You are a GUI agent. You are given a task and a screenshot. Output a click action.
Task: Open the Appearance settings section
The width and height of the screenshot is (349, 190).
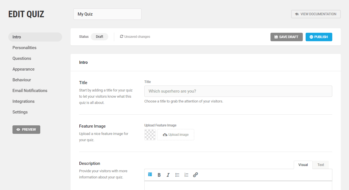tap(24, 69)
